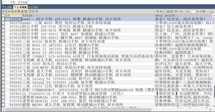
Task: Check the row checkbox for id 605616
Action: [x=3, y=27]
